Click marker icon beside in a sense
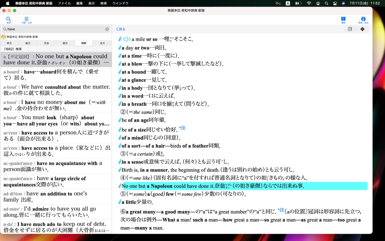This screenshot has width=385, height=241. click(x=120, y=161)
